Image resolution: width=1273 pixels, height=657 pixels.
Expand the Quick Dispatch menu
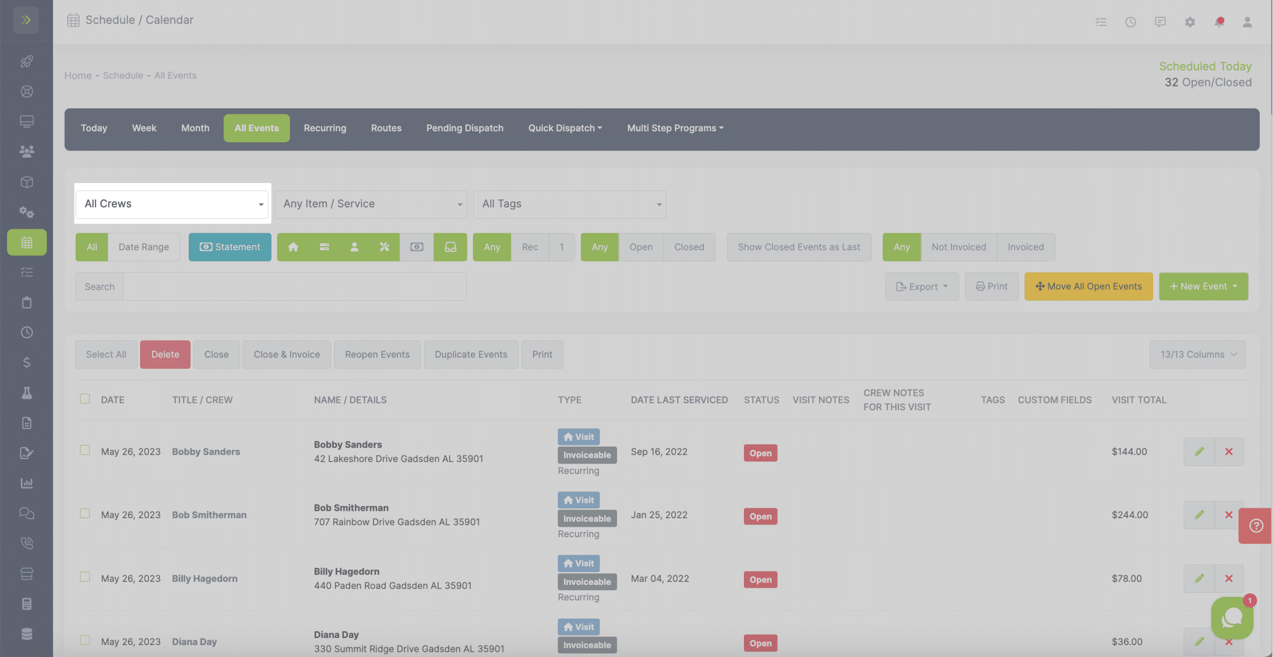(x=565, y=128)
